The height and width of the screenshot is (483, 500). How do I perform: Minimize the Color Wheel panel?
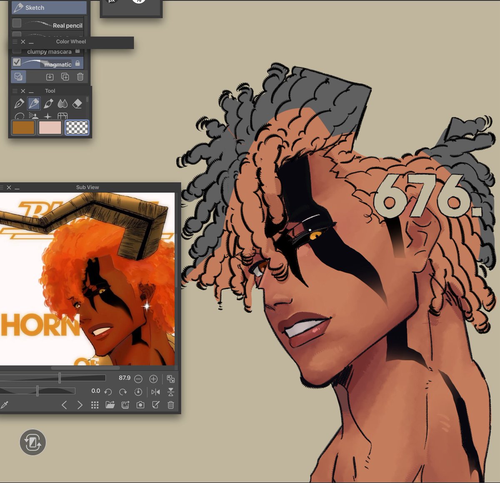[x=31, y=42]
